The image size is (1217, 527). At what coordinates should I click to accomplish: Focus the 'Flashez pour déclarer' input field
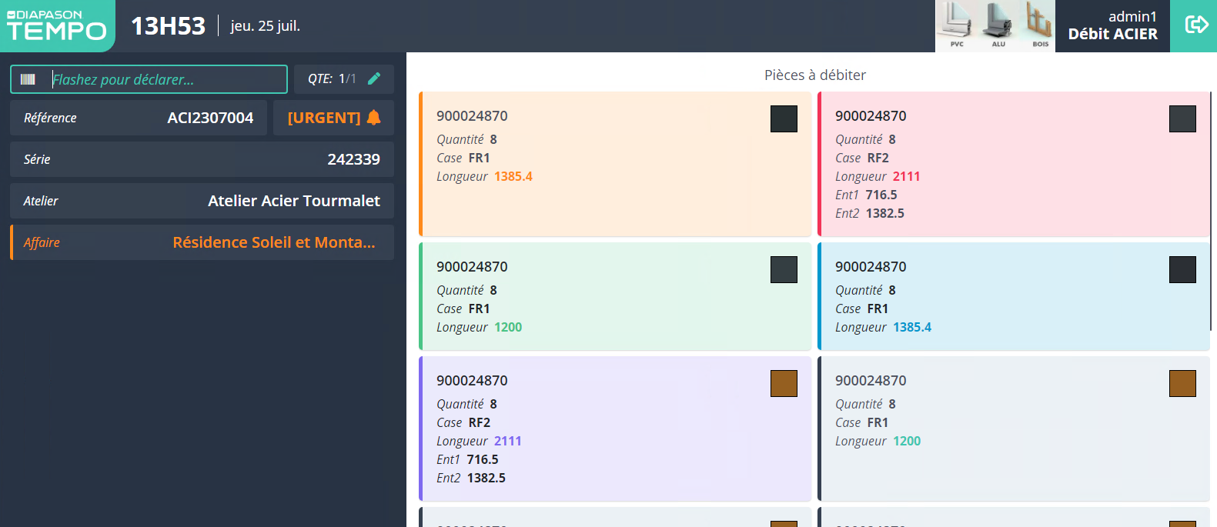tap(165, 79)
